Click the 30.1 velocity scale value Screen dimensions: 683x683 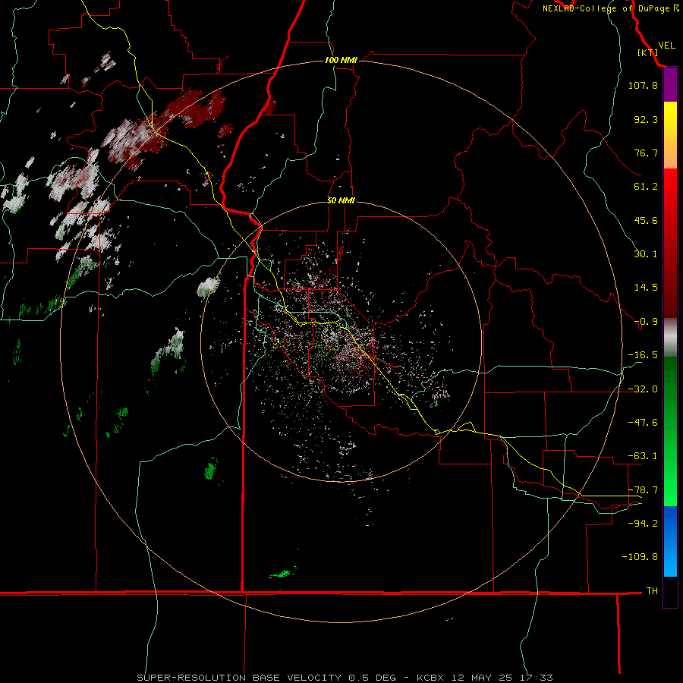(x=646, y=254)
